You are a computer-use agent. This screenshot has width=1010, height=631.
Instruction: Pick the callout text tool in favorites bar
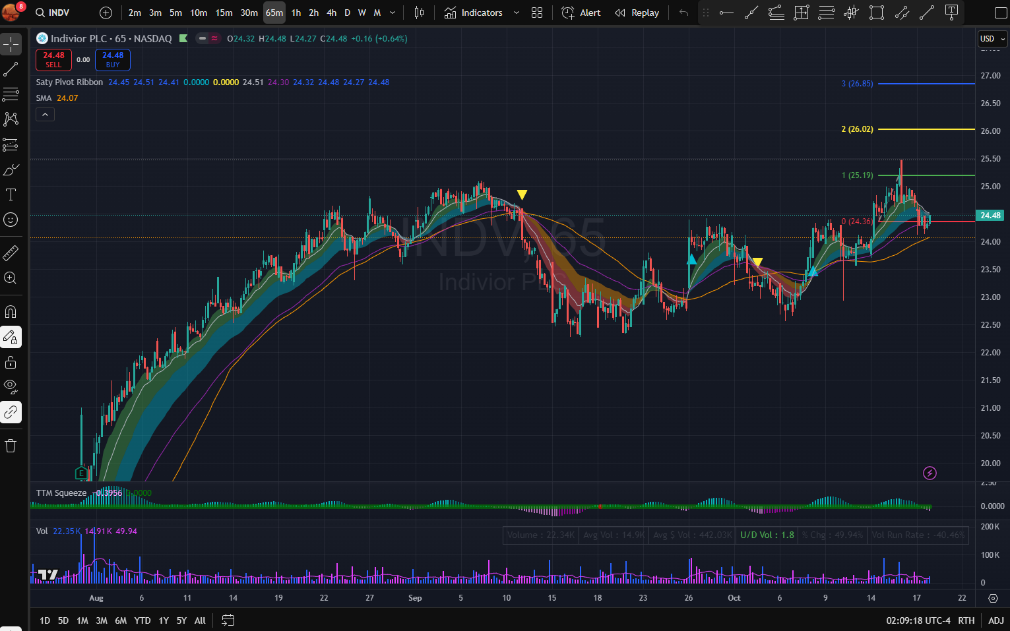(952, 13)
